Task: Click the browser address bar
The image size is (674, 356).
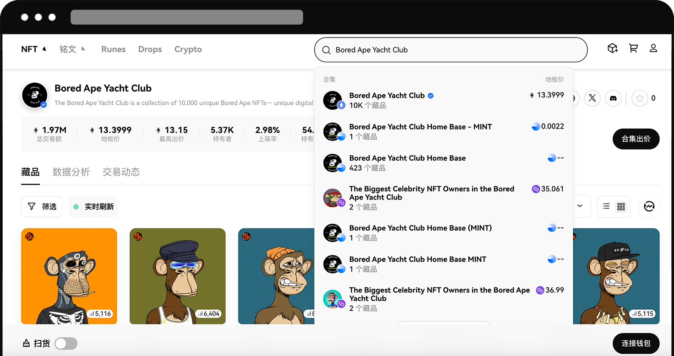Action: (187, 17)
